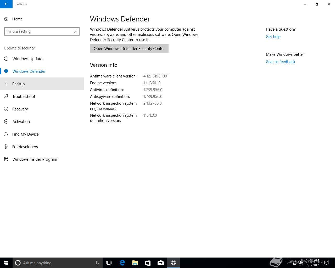Open For developers settings
335x268 pixels.
click(x=42, y=147)
